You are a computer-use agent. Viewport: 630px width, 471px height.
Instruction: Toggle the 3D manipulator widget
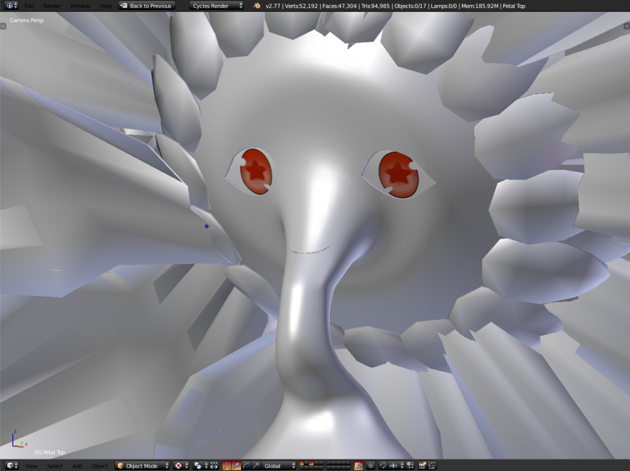(226, 466)
